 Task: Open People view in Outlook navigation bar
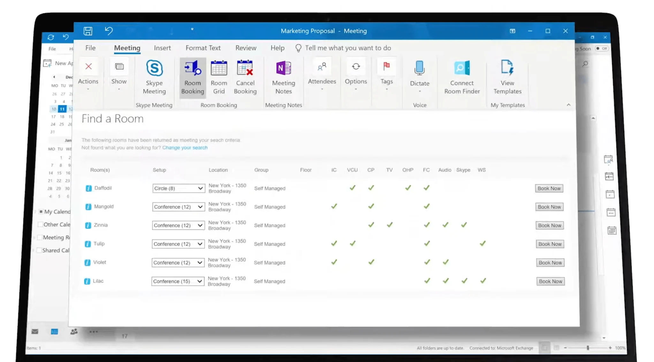click(74, 332)
